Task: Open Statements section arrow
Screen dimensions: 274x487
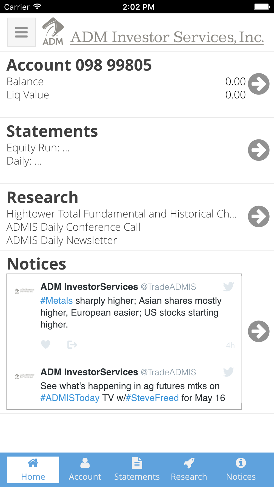Action: [259, 150]
